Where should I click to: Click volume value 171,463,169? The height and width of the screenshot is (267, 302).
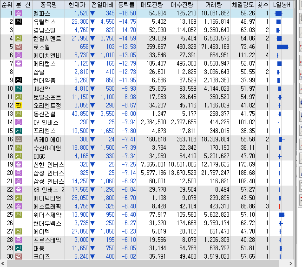pos(214,47)
